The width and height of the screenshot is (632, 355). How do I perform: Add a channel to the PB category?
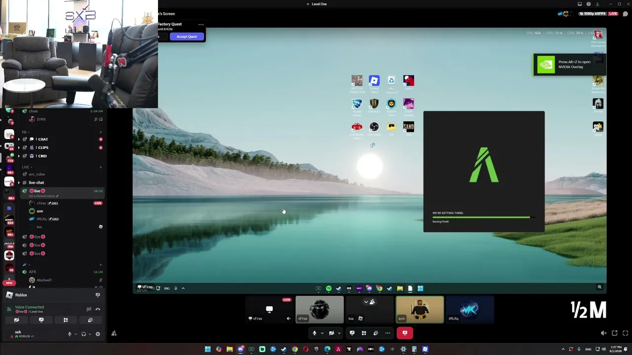[x=101, y=132]
